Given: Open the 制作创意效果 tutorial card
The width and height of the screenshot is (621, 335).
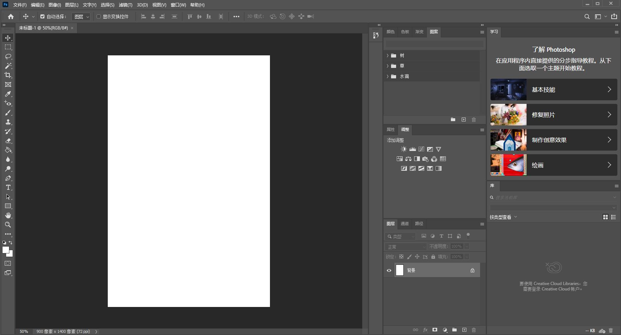Looking at the screenshot, I should pos(554,140).
